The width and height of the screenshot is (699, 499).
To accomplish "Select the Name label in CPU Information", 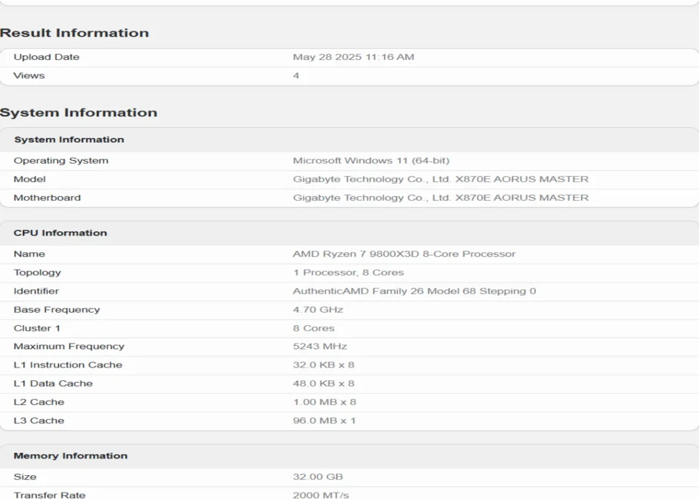I will [29, 254].
